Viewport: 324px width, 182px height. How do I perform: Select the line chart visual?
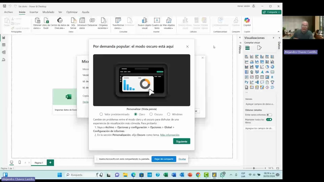(x=247, y=62)
